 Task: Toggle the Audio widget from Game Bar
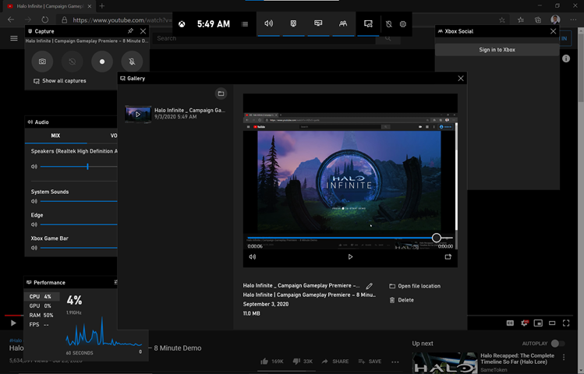(x=269, y=24)
